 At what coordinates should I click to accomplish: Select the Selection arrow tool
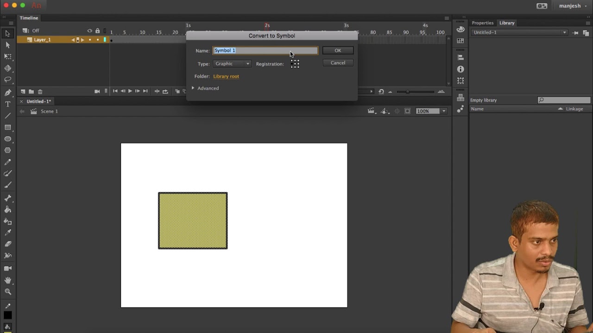point(8,33)
